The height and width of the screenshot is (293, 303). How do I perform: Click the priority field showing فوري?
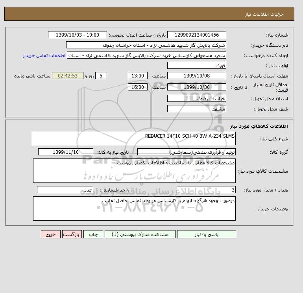[196, 65]
